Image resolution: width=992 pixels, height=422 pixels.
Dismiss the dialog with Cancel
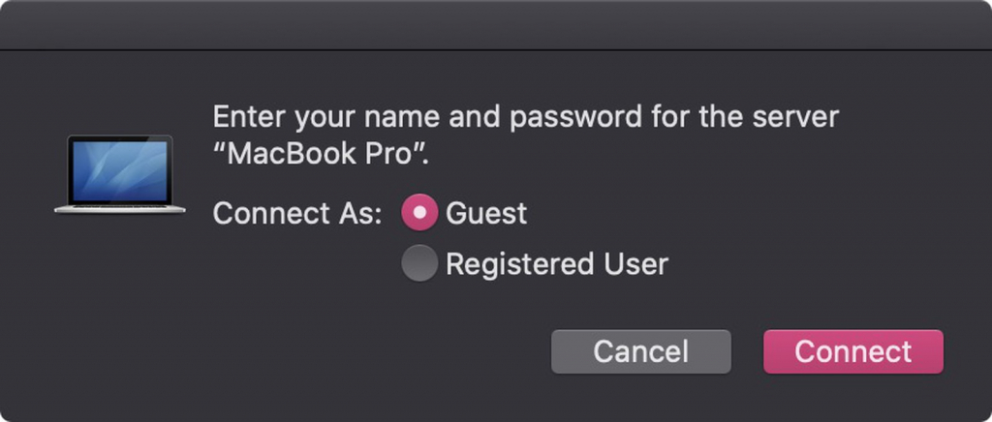pyautogui.click(x=641, y=351)
